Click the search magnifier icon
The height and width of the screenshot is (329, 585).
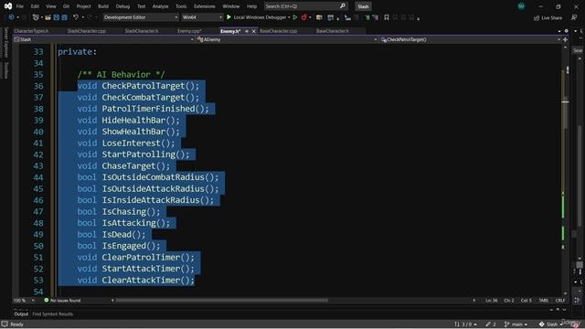[x=343, y=6]
